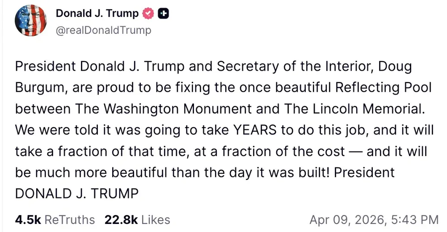
Task: Click the red verified checkmark badge
Action: pyautogui.click(x=148, y=14)
